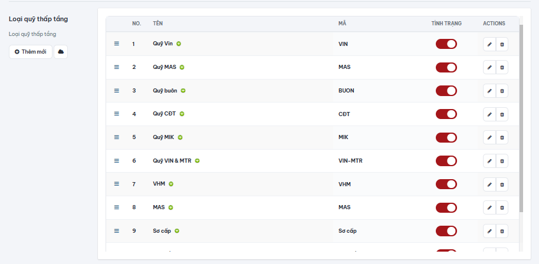Viewport: 539px width, 264px height.
Task: Edit Sơ cấp row with pencil icon
Action: tap(489, 232)
